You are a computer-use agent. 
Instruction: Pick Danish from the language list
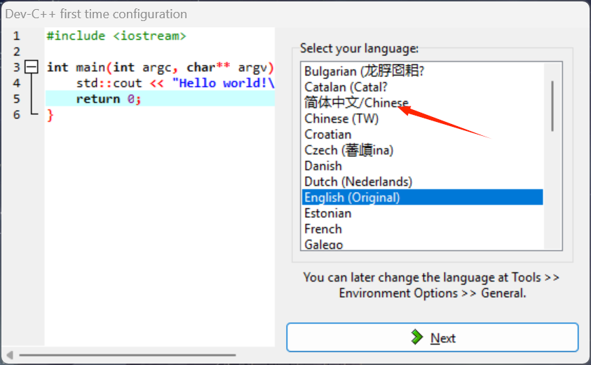coord(422,166)
